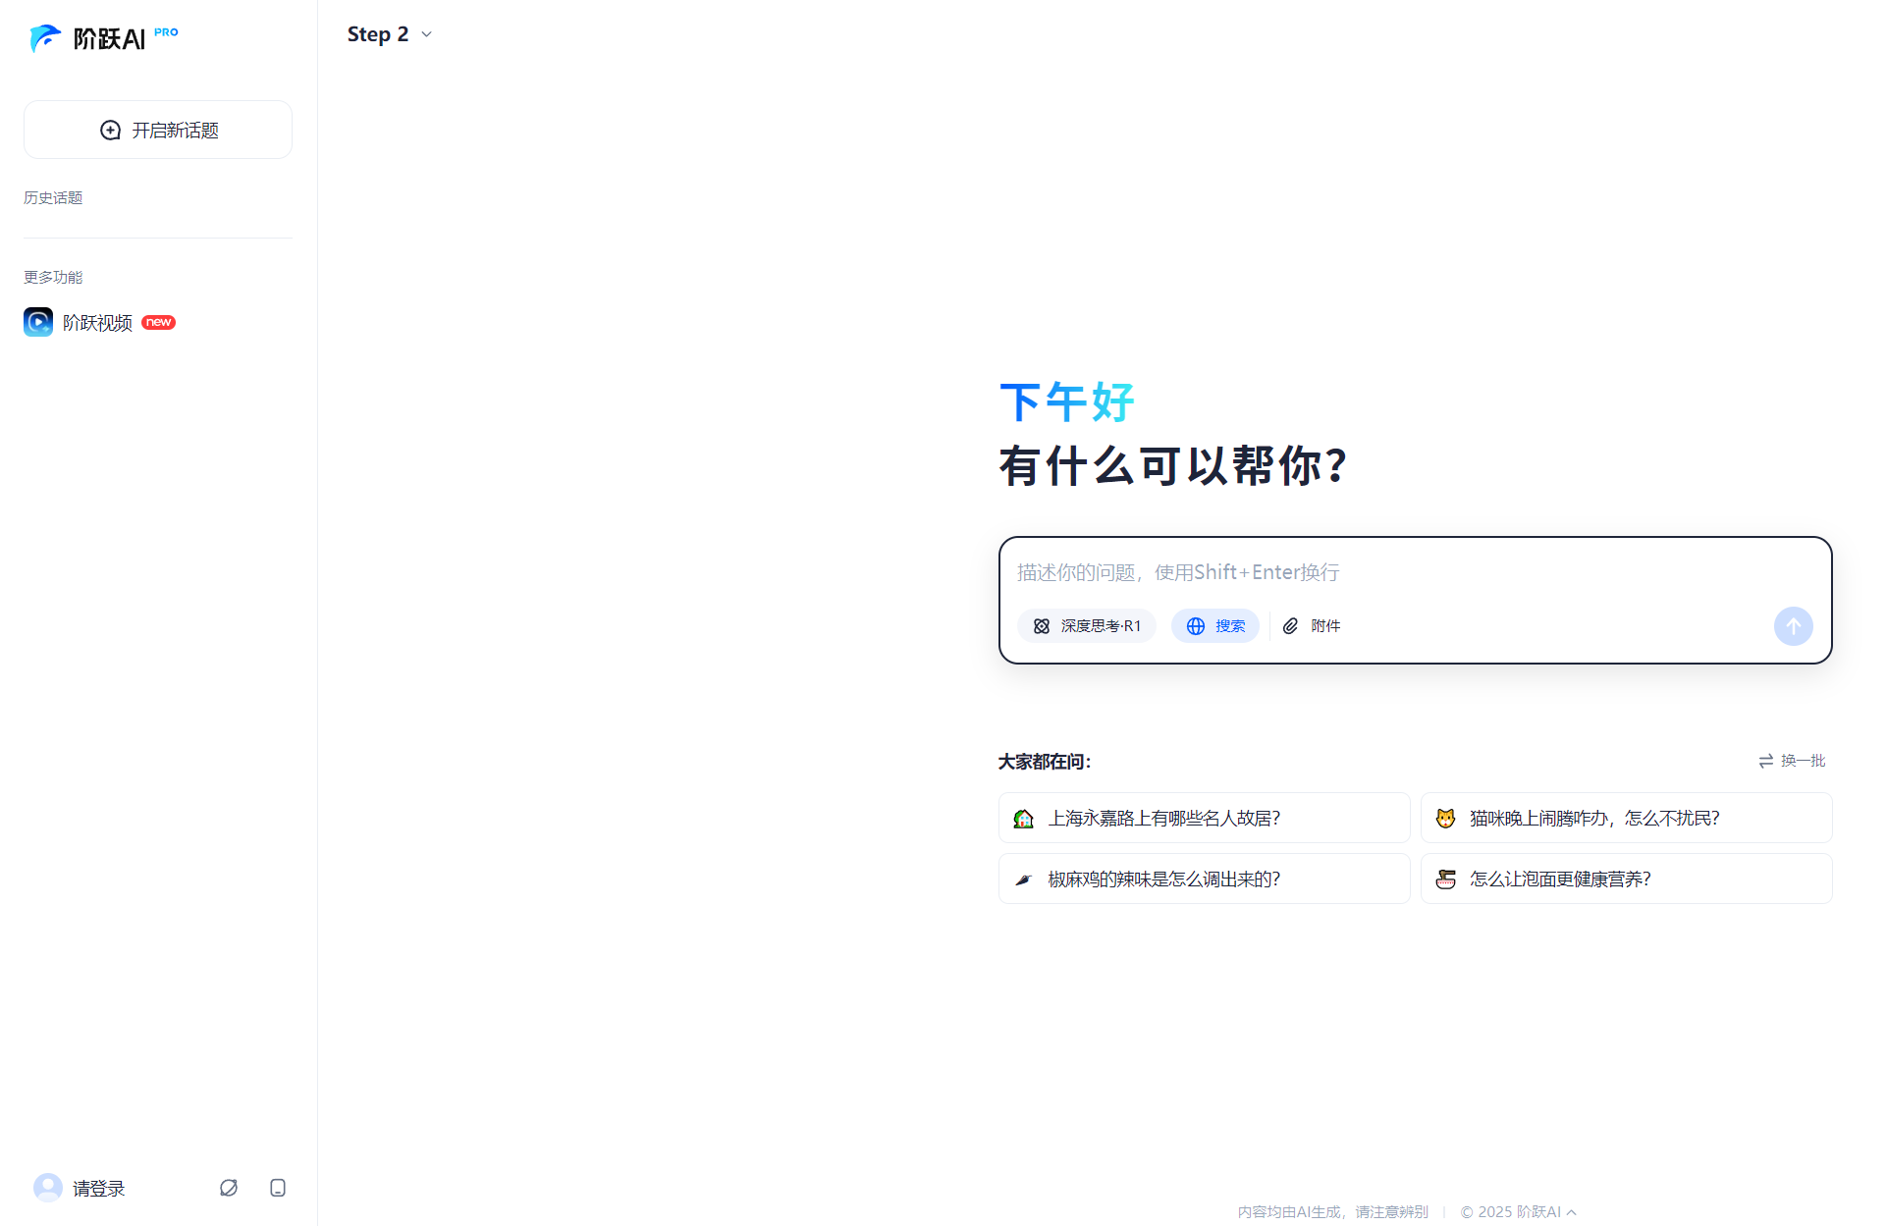
Task: Click the globe icon next to 搜索
Action: point(1196,626)
